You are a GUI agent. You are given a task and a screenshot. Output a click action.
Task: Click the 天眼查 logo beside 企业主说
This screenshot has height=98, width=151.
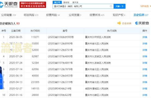coord(142,23)
